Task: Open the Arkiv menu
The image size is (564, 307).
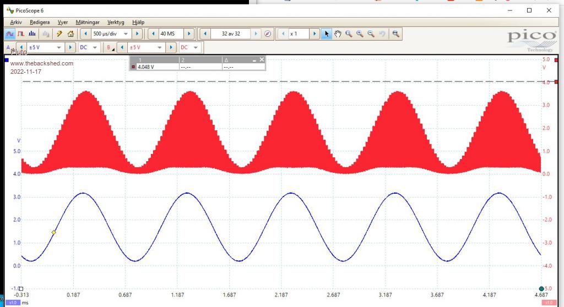Action: click(16, 23)
